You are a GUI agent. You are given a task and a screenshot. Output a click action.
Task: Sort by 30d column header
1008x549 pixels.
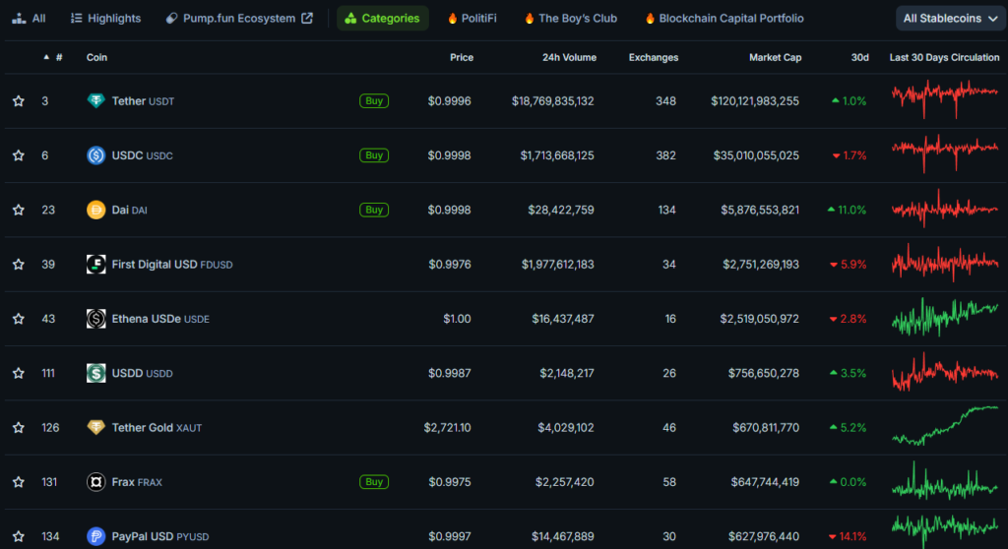click(x=859, y=57)
